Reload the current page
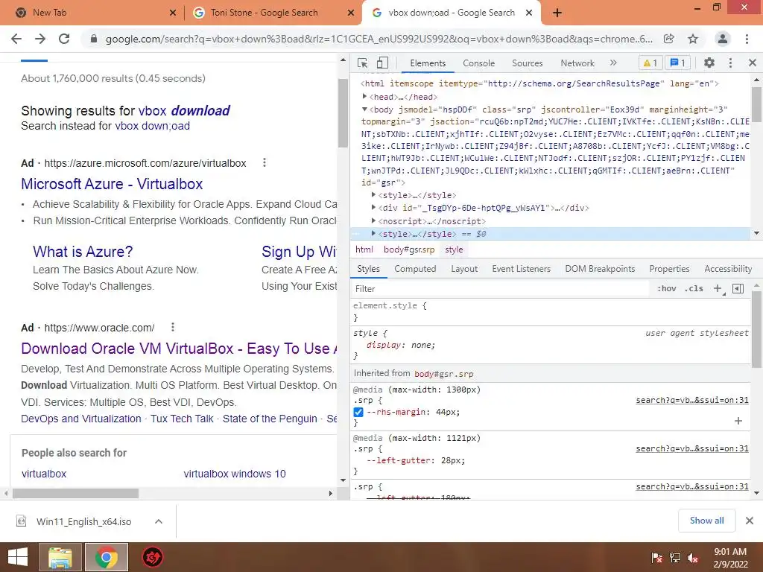The image size is (763, 572). 64,39
